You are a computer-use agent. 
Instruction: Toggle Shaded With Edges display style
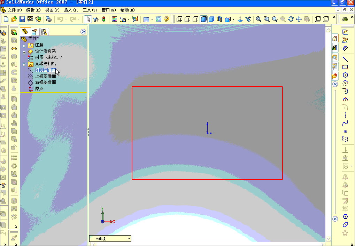(203, 19)
